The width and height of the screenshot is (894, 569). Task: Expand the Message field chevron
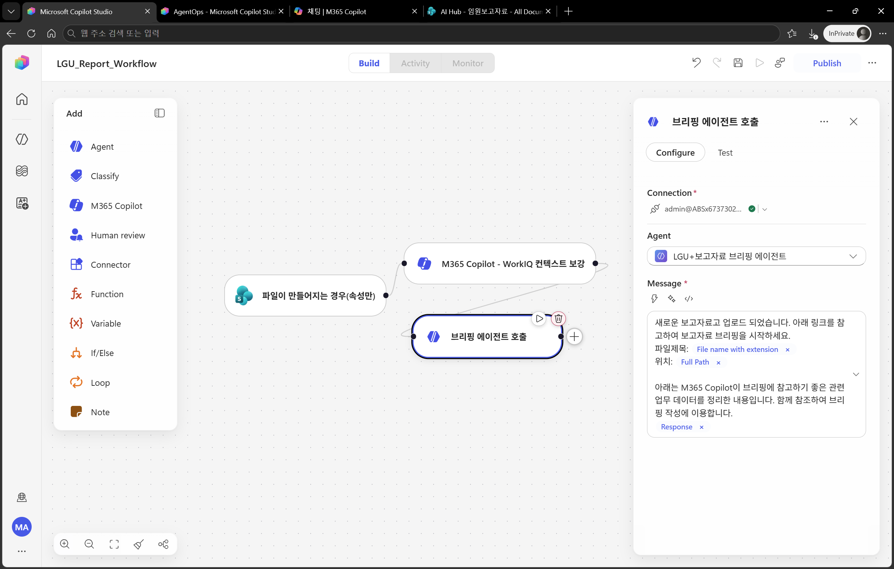point(856,374)
